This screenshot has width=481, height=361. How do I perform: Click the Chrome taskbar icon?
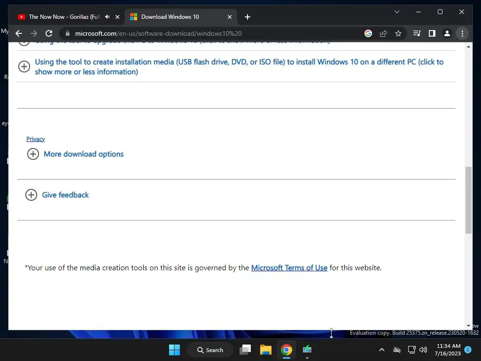(x=286, y=350)
